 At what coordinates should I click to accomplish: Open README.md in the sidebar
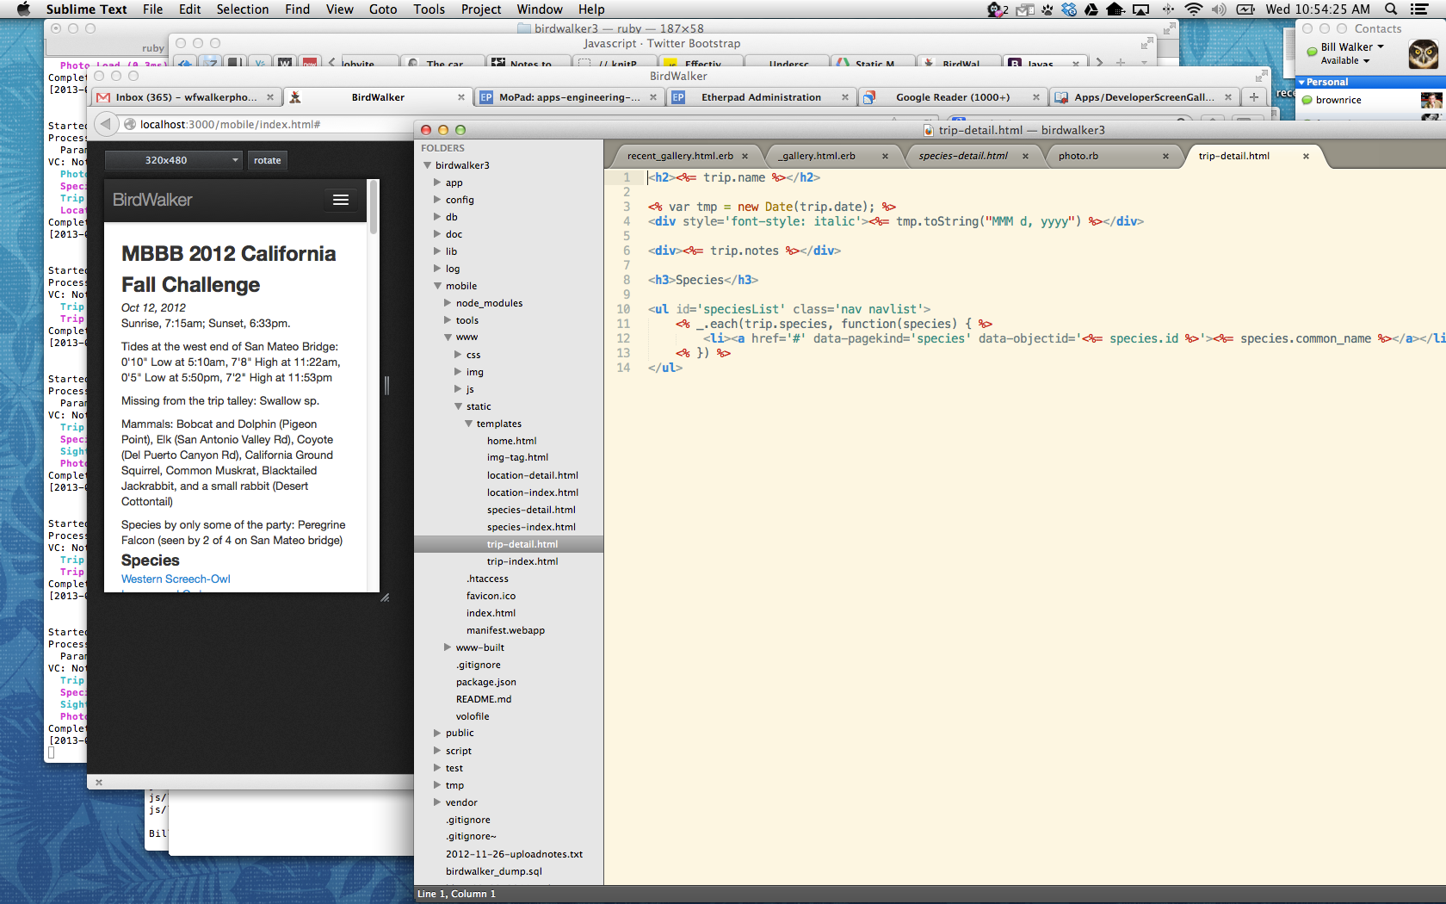pos(483,699)
